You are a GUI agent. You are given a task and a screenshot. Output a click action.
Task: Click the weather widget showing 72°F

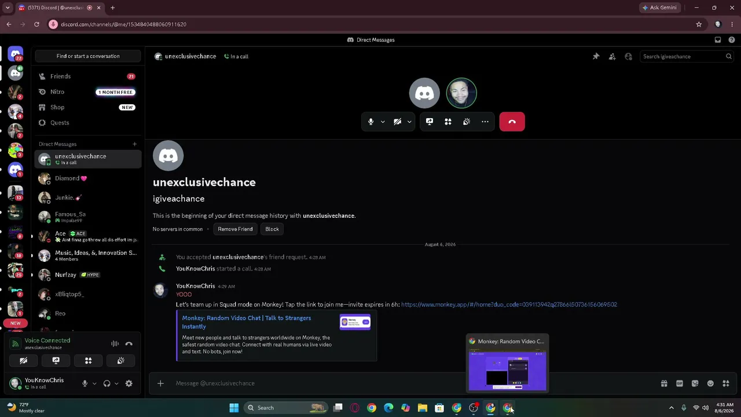pyautogui.click(x=26, y=408)
